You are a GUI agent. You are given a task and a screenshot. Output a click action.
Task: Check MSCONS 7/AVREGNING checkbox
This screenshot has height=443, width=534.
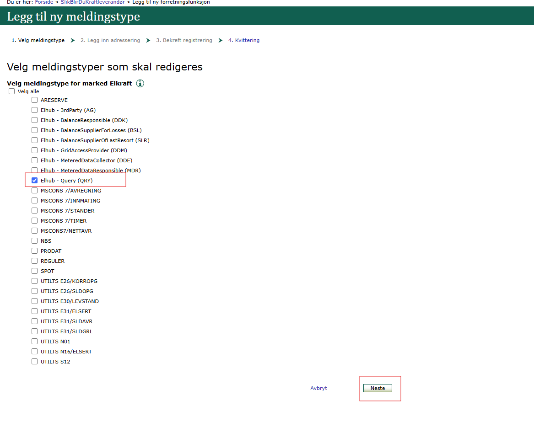34,191
